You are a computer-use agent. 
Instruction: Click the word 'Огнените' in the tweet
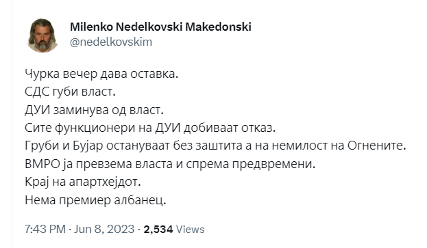(x=376, y=146)
